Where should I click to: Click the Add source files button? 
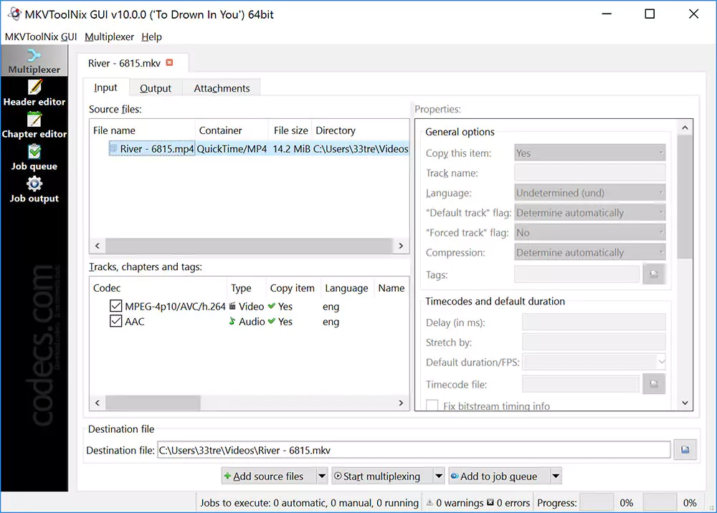click(x=269, y=475)
